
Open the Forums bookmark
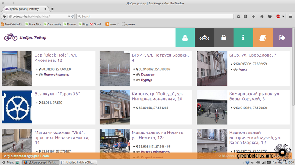click(70, 24)
